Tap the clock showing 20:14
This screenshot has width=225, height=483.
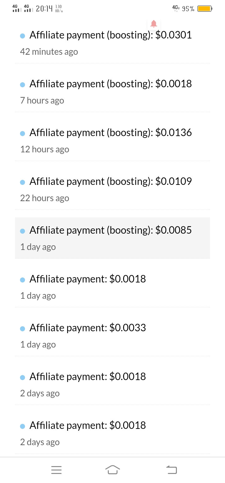(x=44, y=9)
